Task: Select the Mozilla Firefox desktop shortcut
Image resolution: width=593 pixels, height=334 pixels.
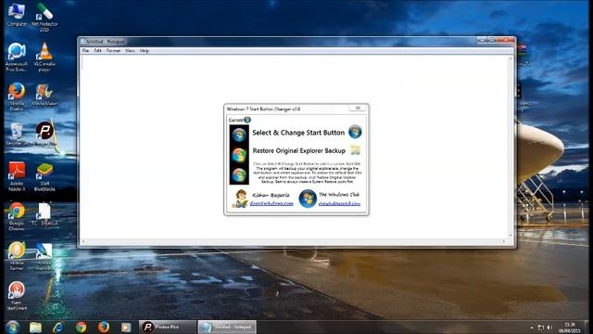Action: pyautogui.click(x=17, y=96)
